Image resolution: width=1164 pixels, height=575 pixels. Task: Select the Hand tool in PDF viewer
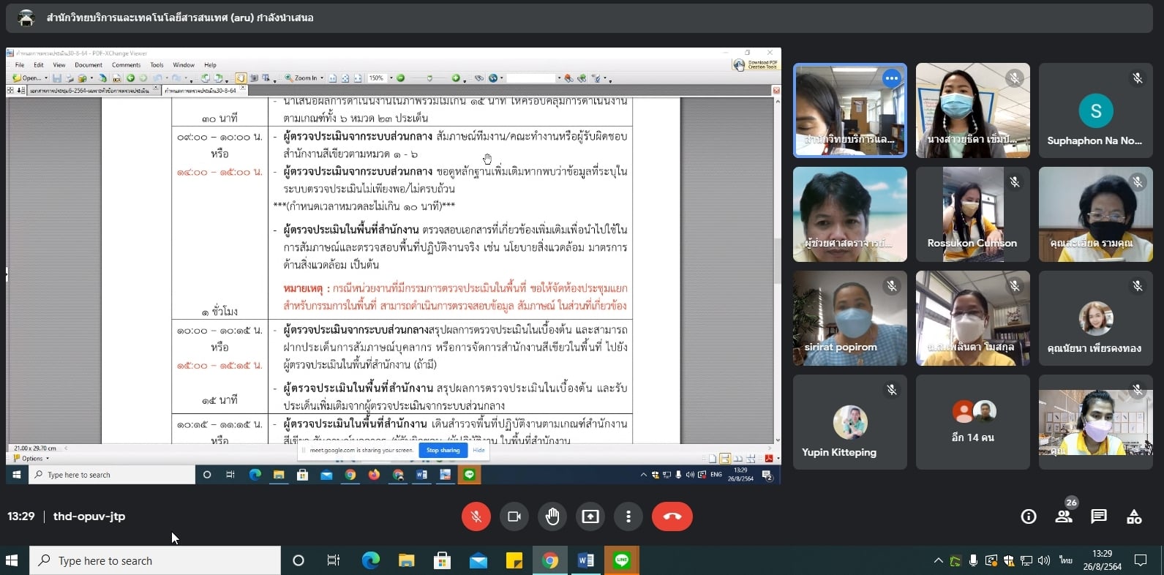[240, 78]
